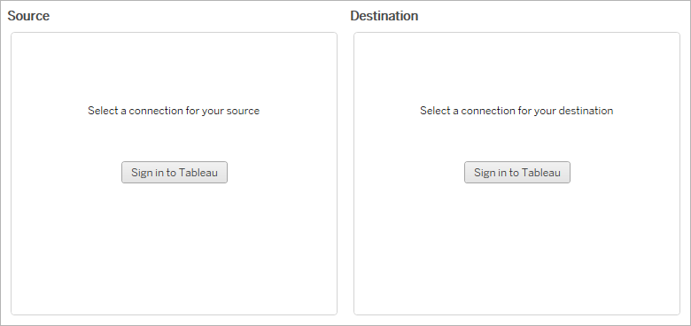Click "Select a connection for your source" text

point(174,111)
